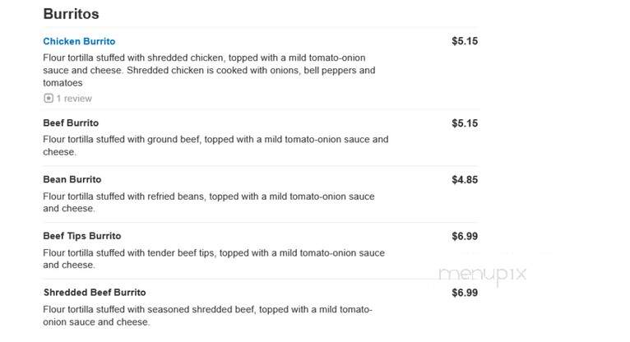Image resolution: width=630 pixels, height=342 pixels.
Task: Click the Beef Burrito $5.15 price
Action: coord(465,123)
